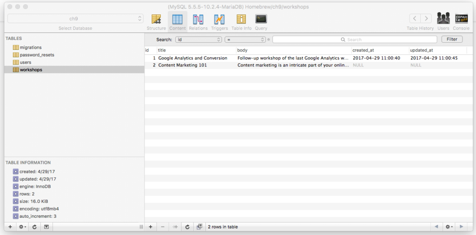The image size is (476, 235).
Task: Click the created_at value 2017-04-29 11:00:40
Action: click(377, 58)
